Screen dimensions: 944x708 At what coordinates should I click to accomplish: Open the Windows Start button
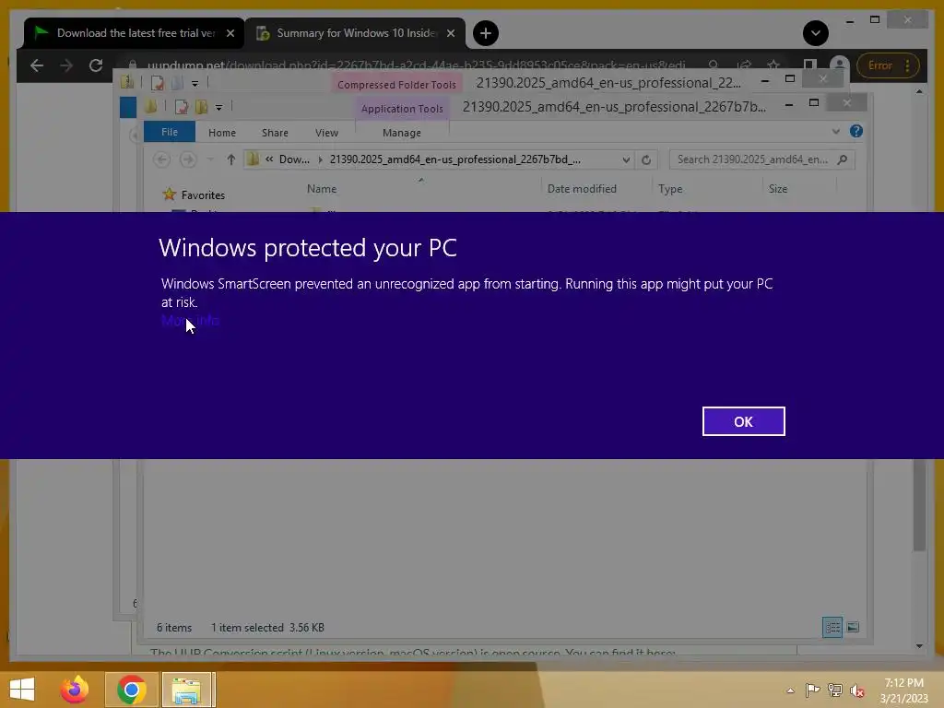pos(22,690)
